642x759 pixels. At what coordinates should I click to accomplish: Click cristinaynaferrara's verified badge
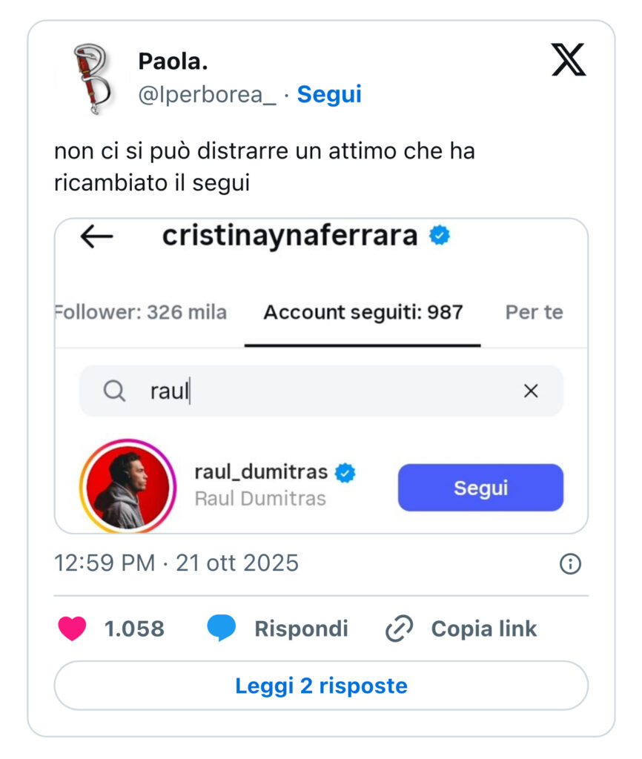point(440,236)
